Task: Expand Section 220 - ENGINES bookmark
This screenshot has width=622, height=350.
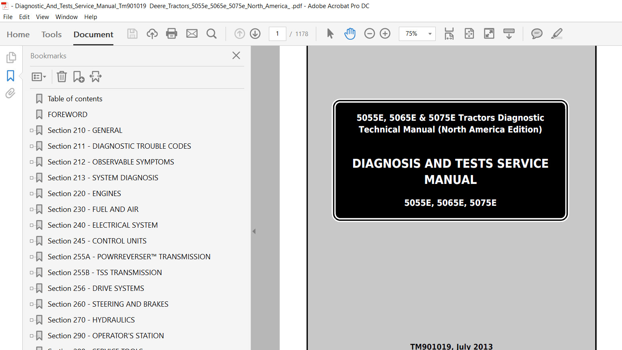Action: [32, 194]
